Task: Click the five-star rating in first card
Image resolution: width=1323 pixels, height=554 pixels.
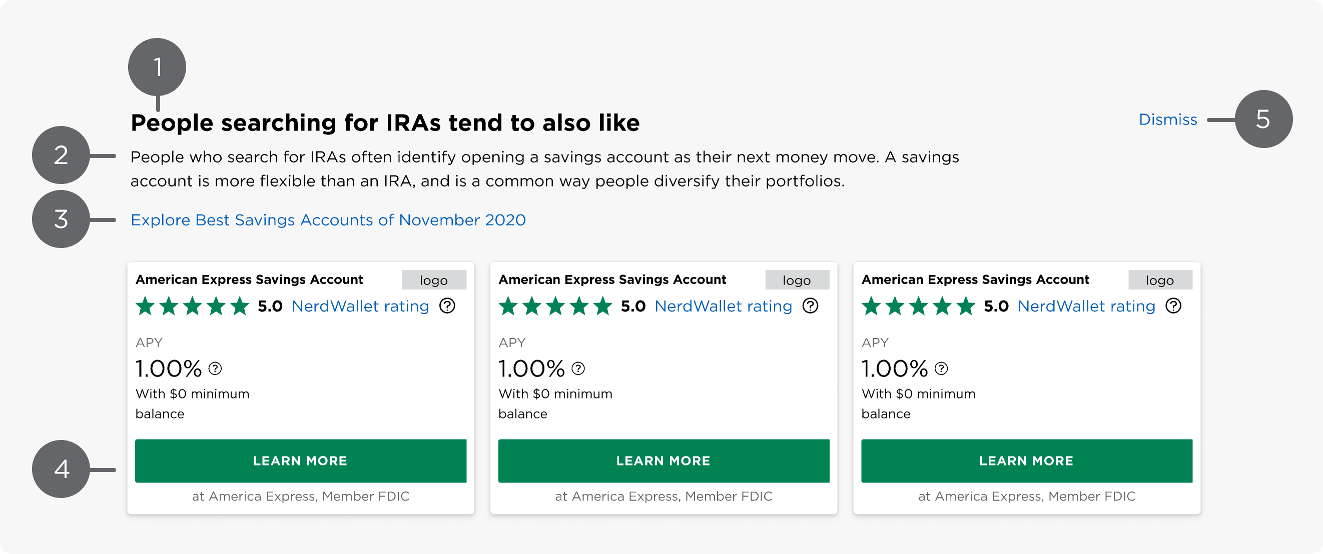Action: click(x=193, y=306)
